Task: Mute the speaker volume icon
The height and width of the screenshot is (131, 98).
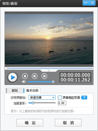Action: coord(24,81)
